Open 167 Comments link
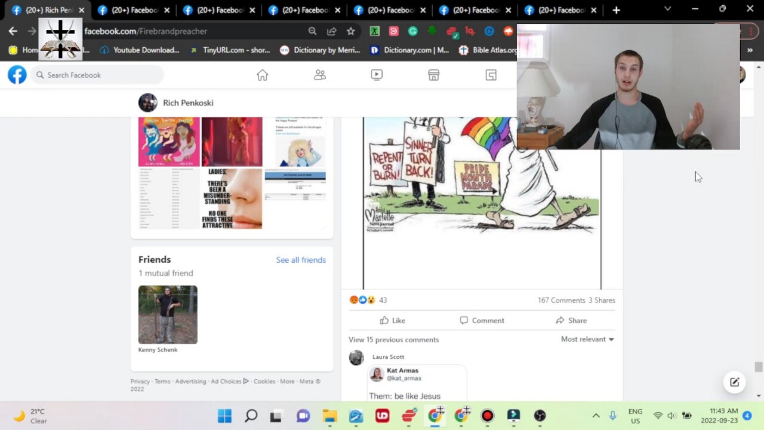764x430 pixels. click(561, 300)
